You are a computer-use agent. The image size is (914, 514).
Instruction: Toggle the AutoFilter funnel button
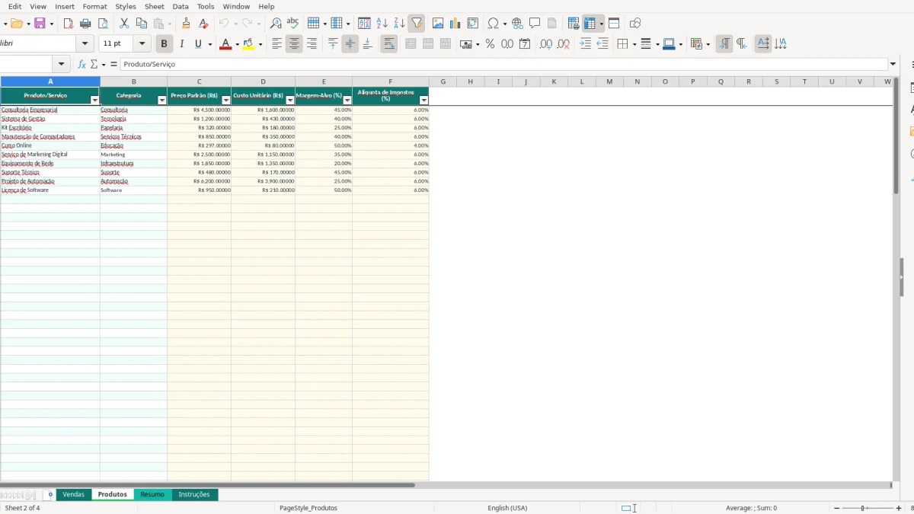[417, 24]
